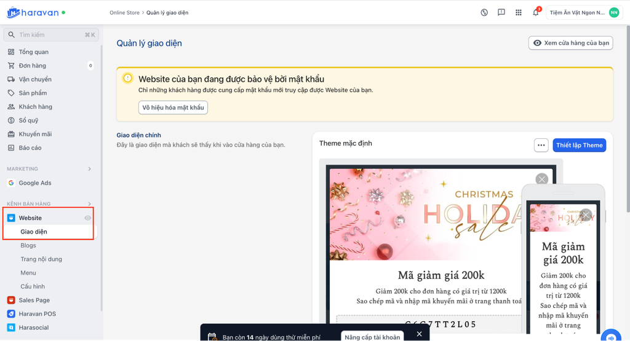Dismiss the trial notice banner
Image resolution: width=630 pixels, height=341 pixels.
(x=419, y=334)
